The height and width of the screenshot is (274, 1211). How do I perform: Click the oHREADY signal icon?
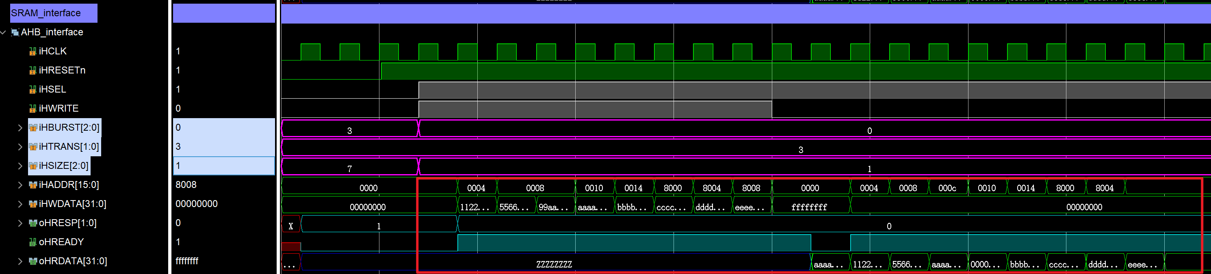pos(32,242)
